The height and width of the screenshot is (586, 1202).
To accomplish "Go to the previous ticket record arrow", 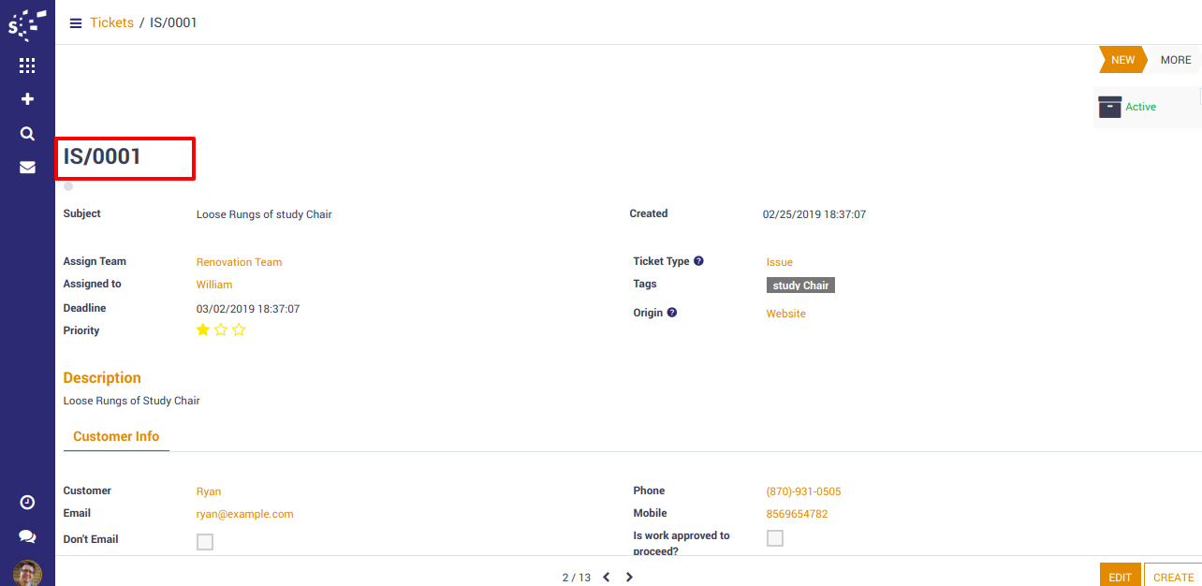I will [x=607, y=578].
